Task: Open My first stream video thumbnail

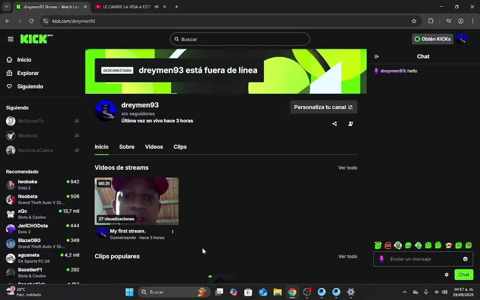Action: [137, 201]
